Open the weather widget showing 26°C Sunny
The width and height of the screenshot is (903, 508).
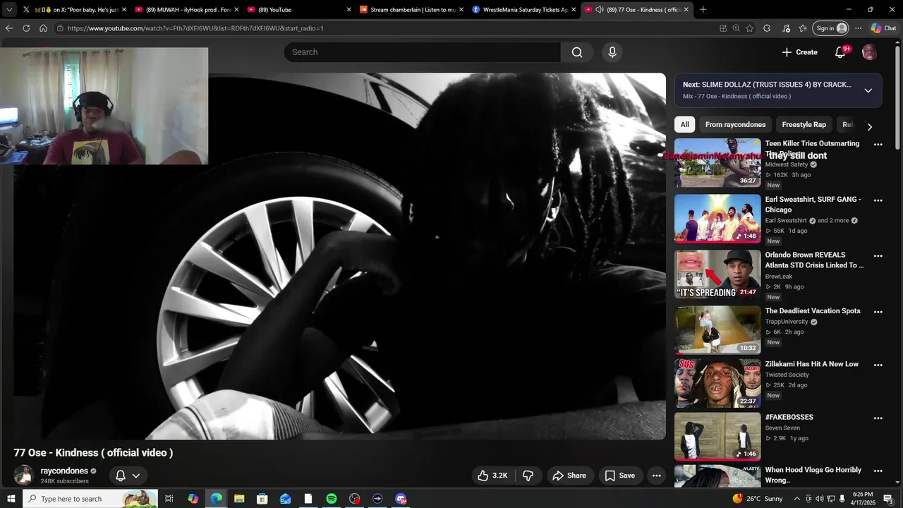pyautogui.click(x=758, y=499)
